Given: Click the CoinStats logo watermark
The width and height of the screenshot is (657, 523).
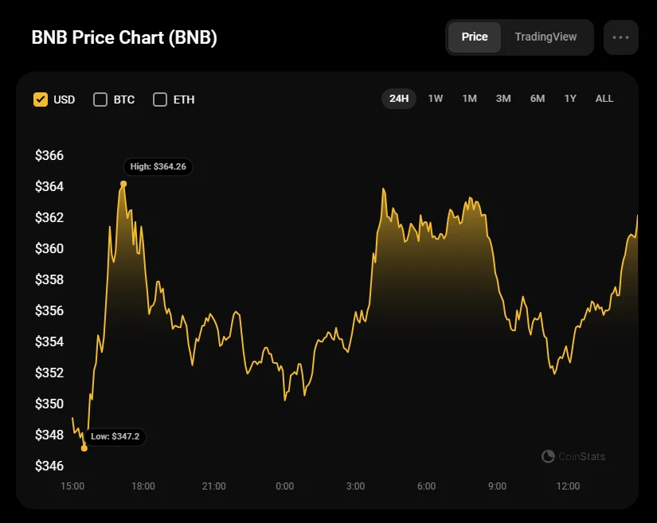Looking at the screenshot, I should click(573, 456).
